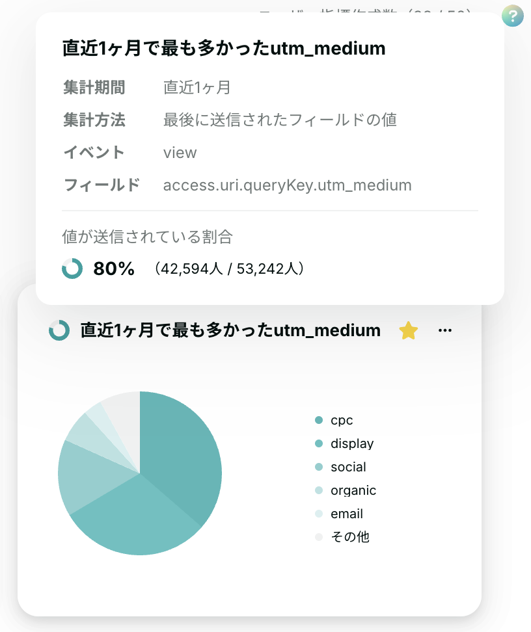531x632 pixels.
Task: Click the donut icon beside card title
Action: [59, 330]
